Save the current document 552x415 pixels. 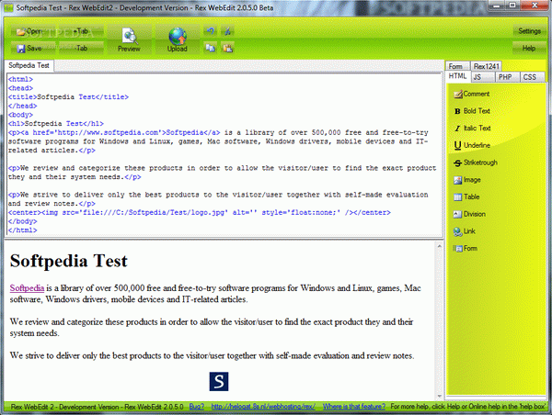(x=33, y=48)
